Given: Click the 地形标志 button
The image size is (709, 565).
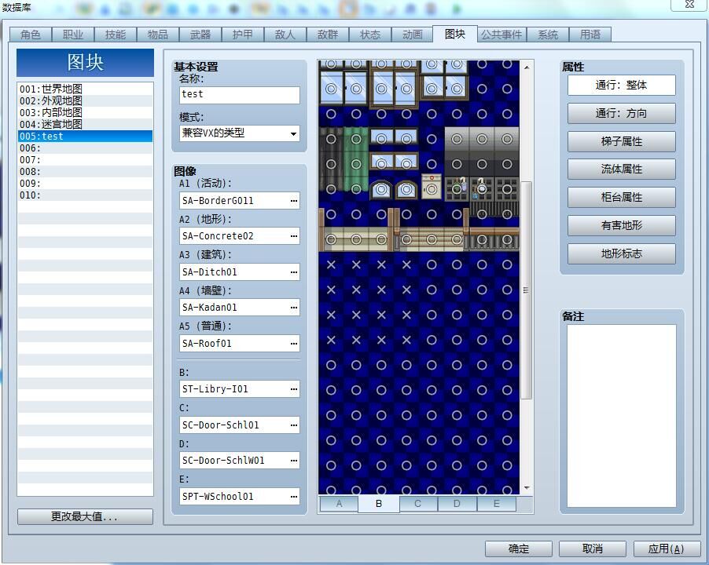Looking at the screenshot, I should [x=621, y=253].
